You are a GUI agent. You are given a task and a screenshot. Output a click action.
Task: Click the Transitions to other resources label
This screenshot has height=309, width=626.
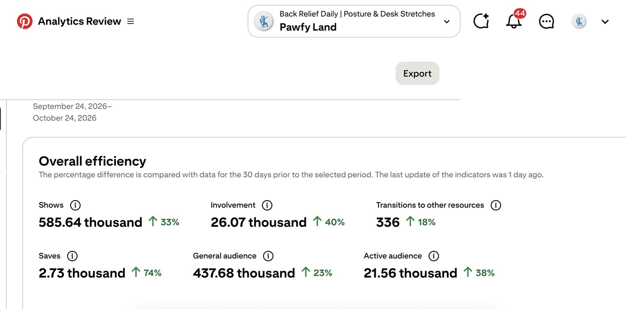coord(430,205)
